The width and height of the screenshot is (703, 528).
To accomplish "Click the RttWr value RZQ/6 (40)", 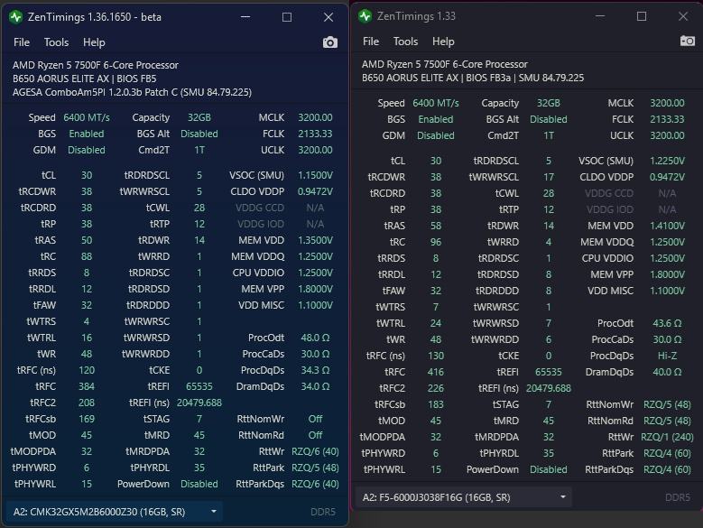I will [315, 451].
